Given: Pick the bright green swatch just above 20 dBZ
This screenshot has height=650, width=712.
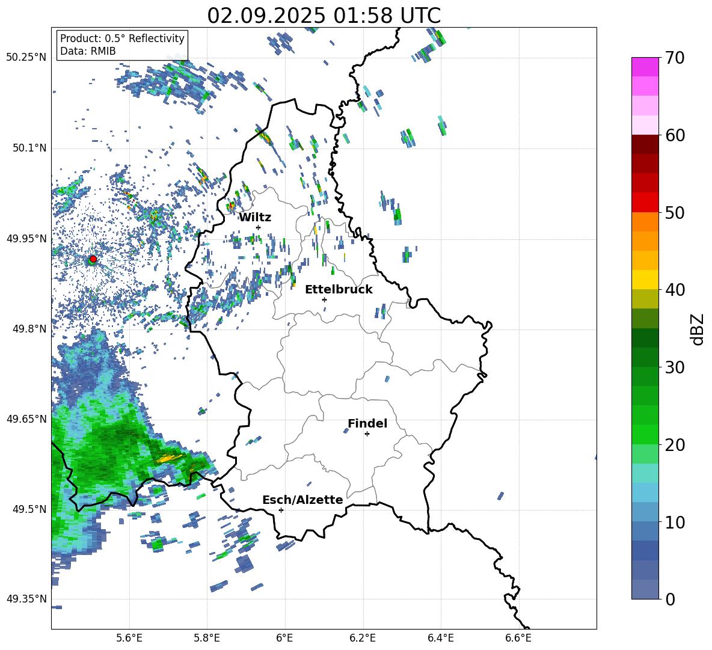Looking at the screenshot, I should tap(645, 434).
